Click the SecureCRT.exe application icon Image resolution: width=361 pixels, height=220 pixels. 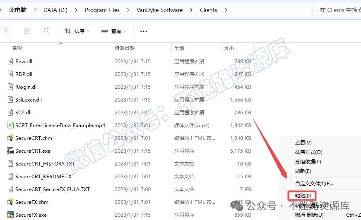pyautogui.click(x=10, y=151)
